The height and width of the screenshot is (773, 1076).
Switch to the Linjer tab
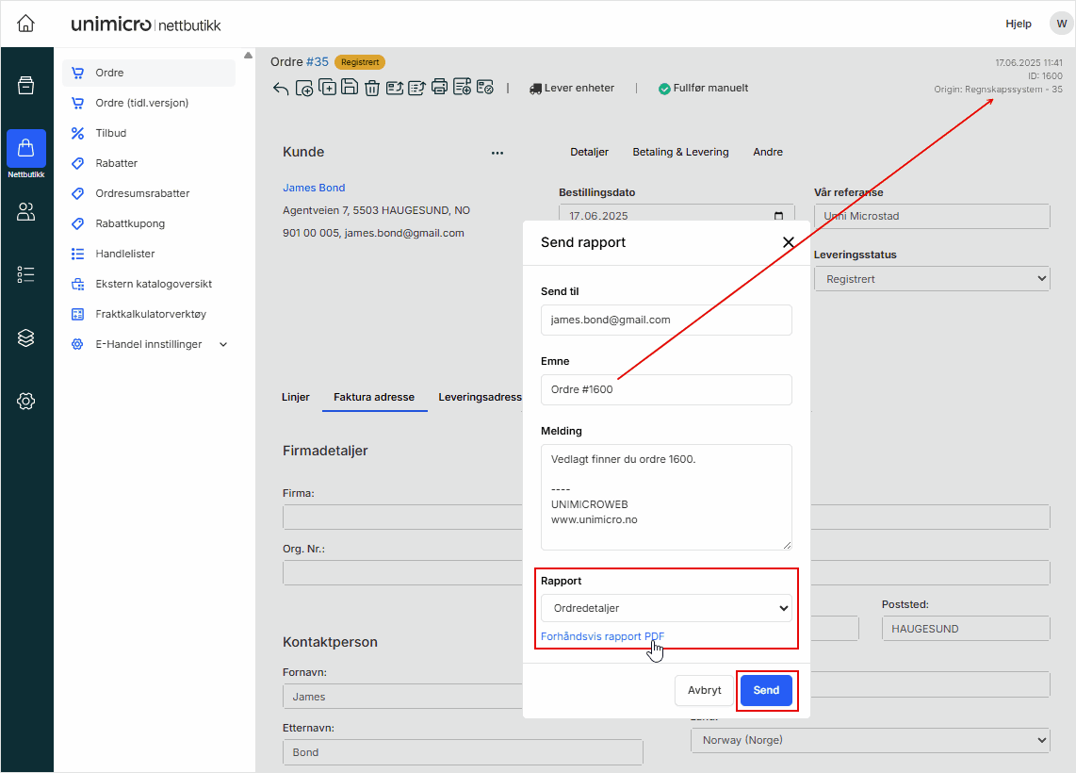click(x=295, y=397)
